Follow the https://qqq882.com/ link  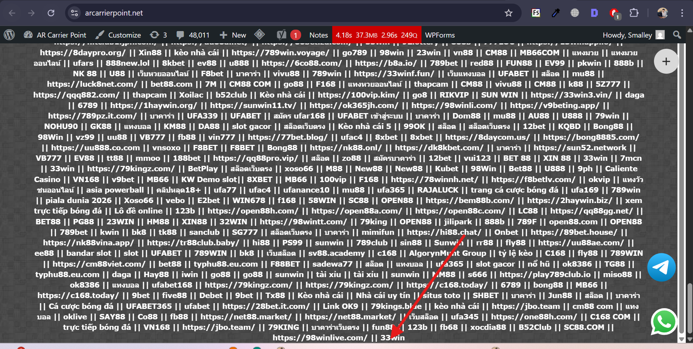pyautogui.click(x=76, y=95)
